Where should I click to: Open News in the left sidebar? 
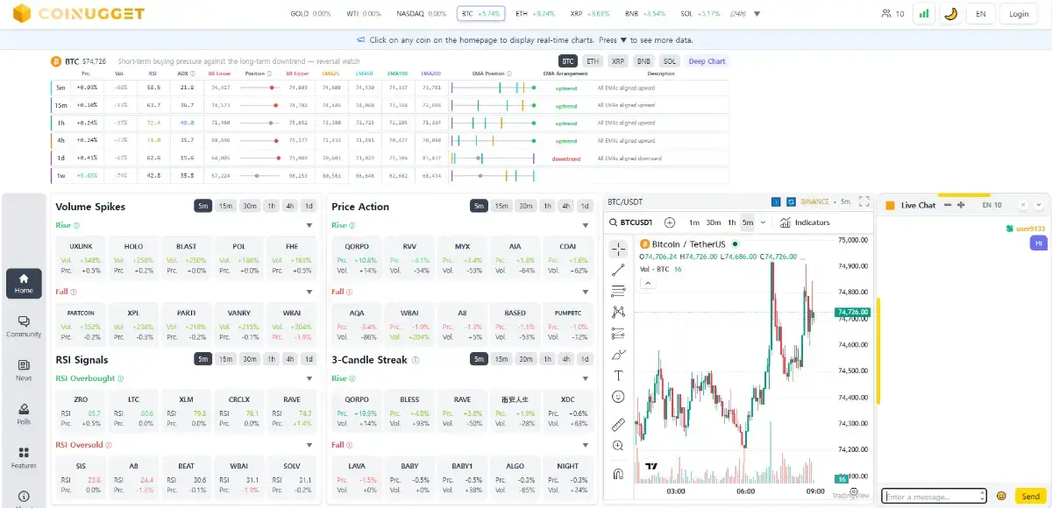[x=24, y=370]
